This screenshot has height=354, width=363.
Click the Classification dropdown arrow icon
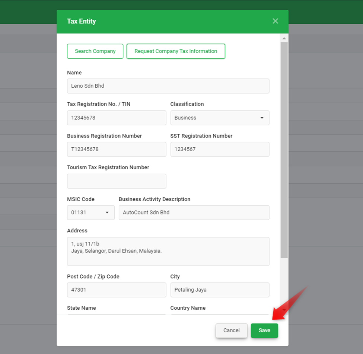pos(262,118)
